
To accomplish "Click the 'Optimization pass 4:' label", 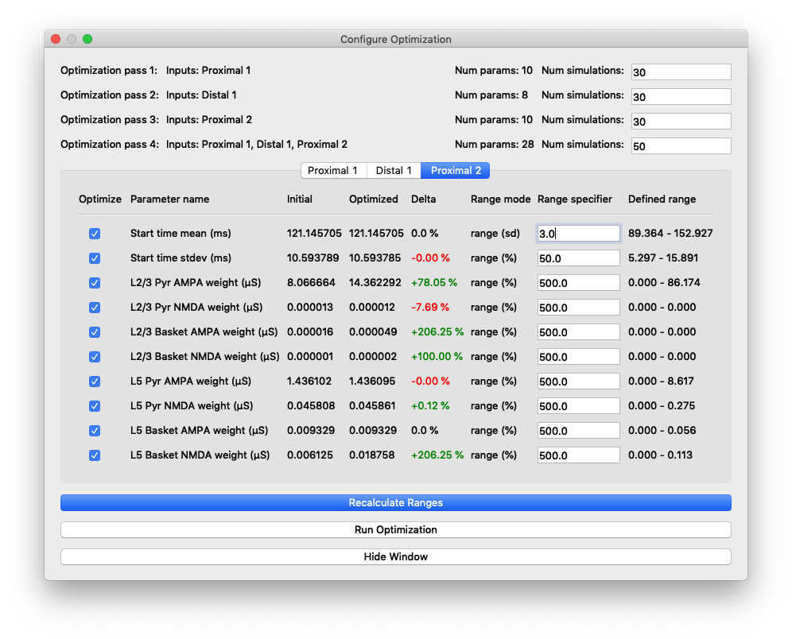I will [110, 145].
